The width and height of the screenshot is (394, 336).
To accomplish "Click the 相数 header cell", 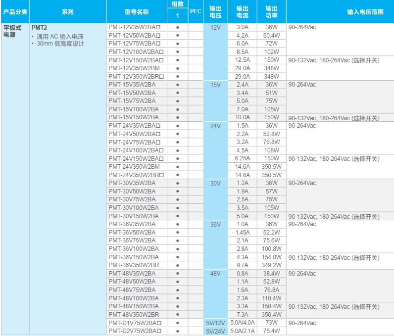I will pos(177,4).
